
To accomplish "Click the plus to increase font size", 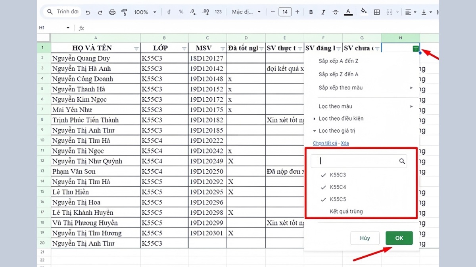I will click(x=297, y=12).
